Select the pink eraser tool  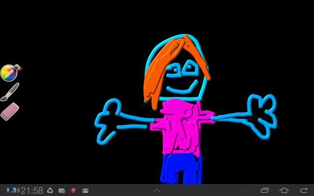[x=10, y=112]
